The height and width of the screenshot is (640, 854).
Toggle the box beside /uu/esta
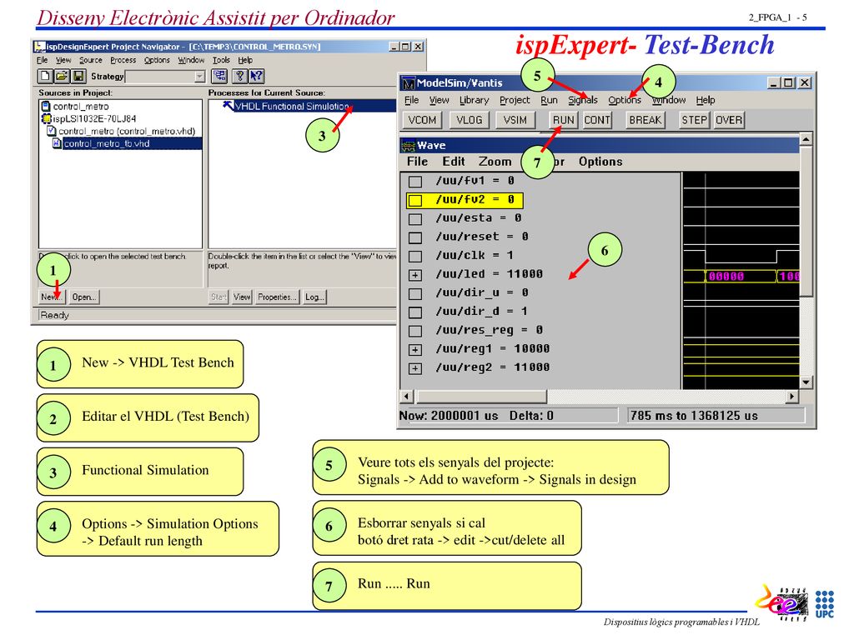coord(415,219)
